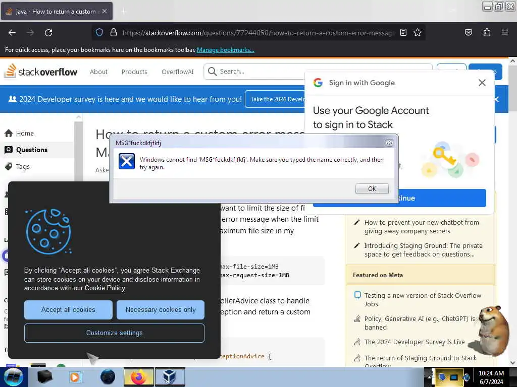This screenshot has width=517, height=387.
Task: Open Customize settings for cookies
Action: 115,333
